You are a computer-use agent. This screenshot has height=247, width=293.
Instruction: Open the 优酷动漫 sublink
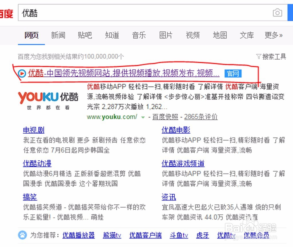37,164
